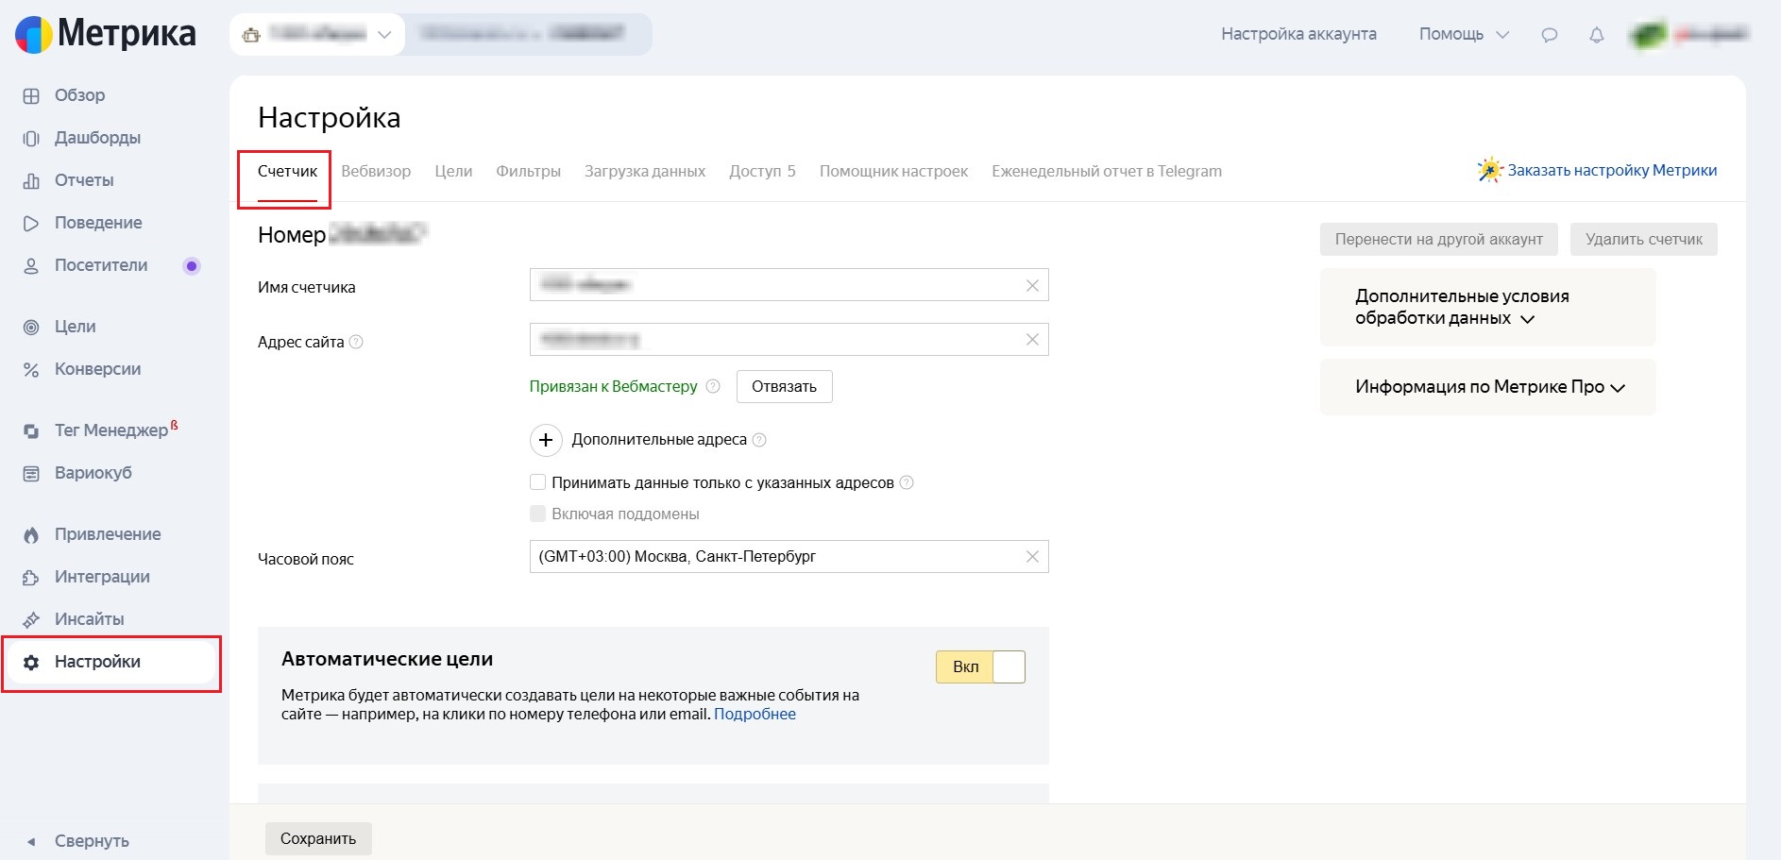This screenshot has height=860, width=1781.
Task: Open notifications bell icon
Action: (1597, 35)
